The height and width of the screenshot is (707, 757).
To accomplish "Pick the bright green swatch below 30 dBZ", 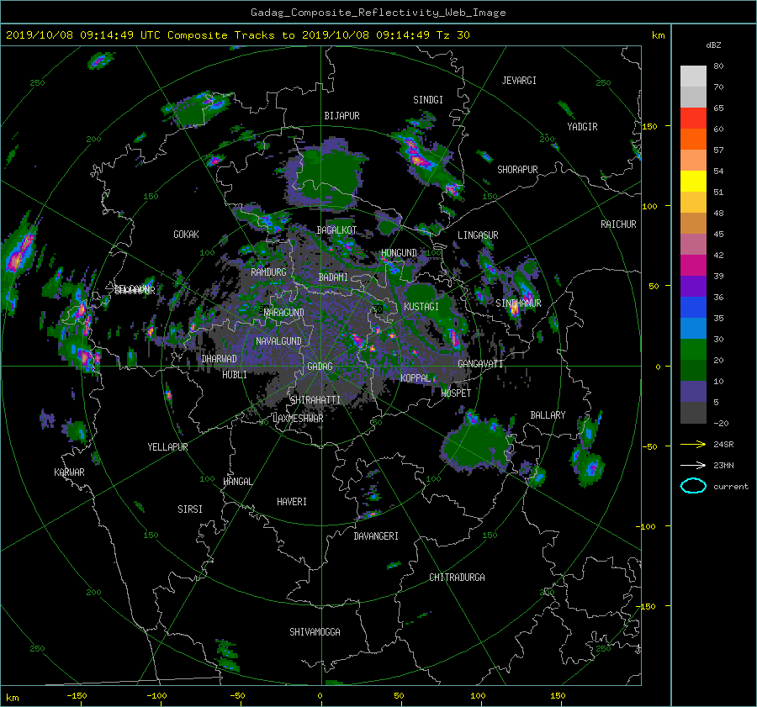I will [x=693, y=349].
